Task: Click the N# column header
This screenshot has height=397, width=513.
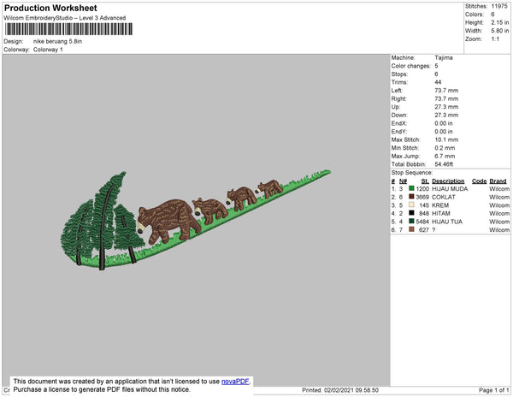Action: pyautogui.click(x=403, y=181)
